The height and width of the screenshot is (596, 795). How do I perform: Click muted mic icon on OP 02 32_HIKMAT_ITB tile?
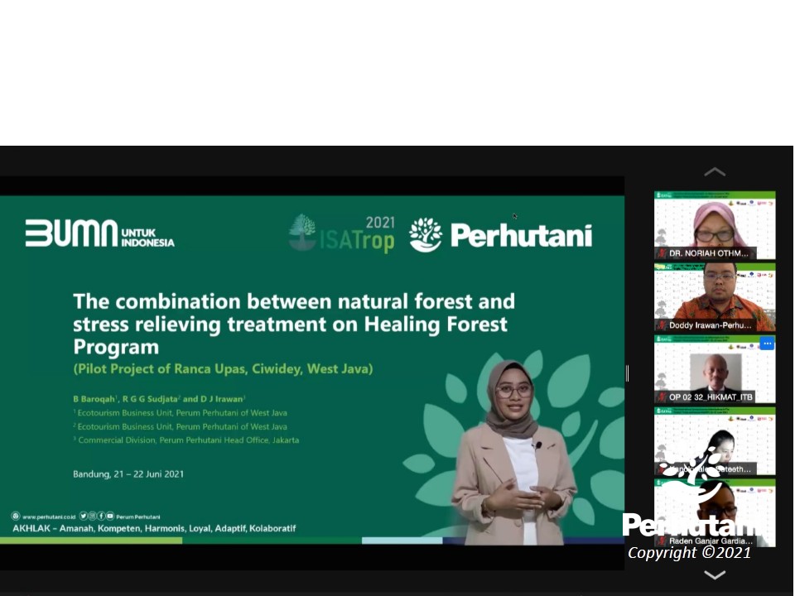(x=662, y=397)
